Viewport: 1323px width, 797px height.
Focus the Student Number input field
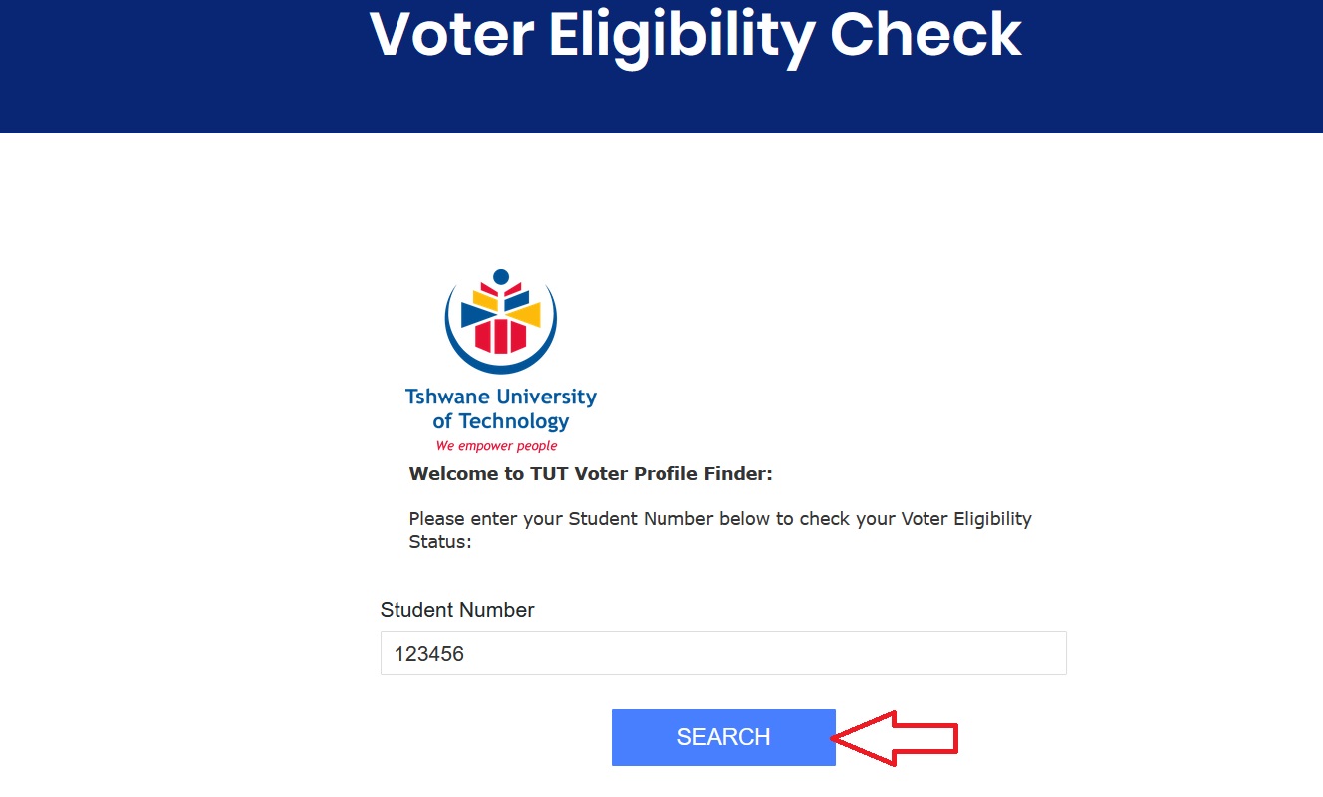(723, 654)
